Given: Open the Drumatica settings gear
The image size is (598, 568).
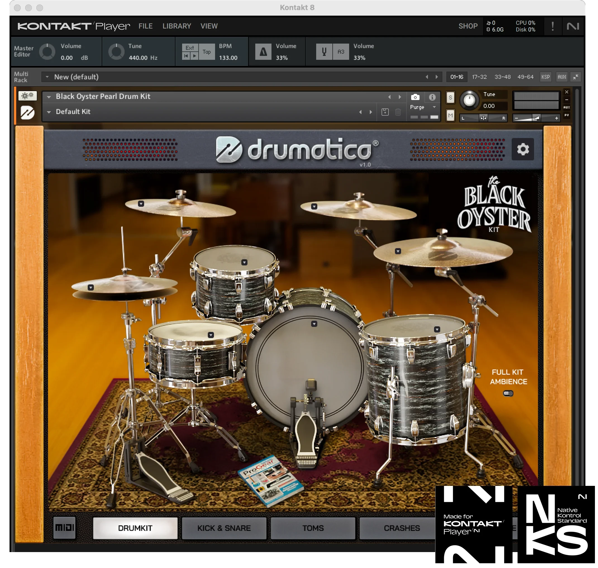Looking at the screenshot, I should 523,149.
